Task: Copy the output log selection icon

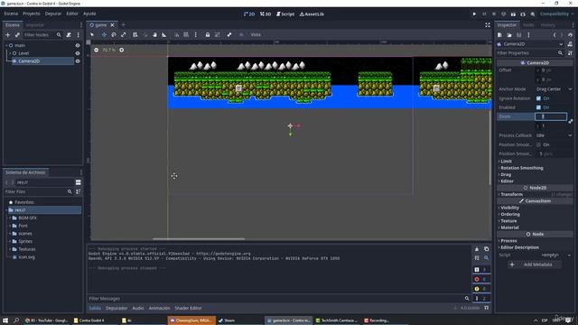Action: tap(486, 249)
